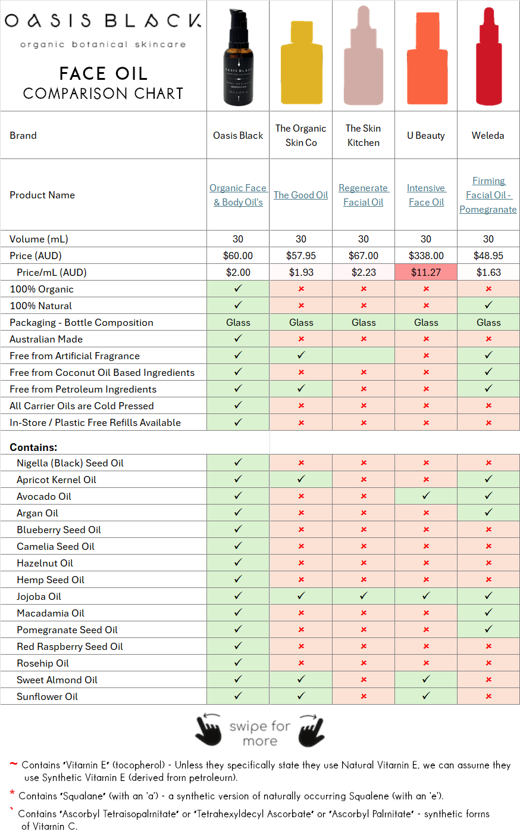The height and width of the screenshot is (834, 520).
Task: Follow the Intensive Face Oil link
Action: (x=426, y=195)
